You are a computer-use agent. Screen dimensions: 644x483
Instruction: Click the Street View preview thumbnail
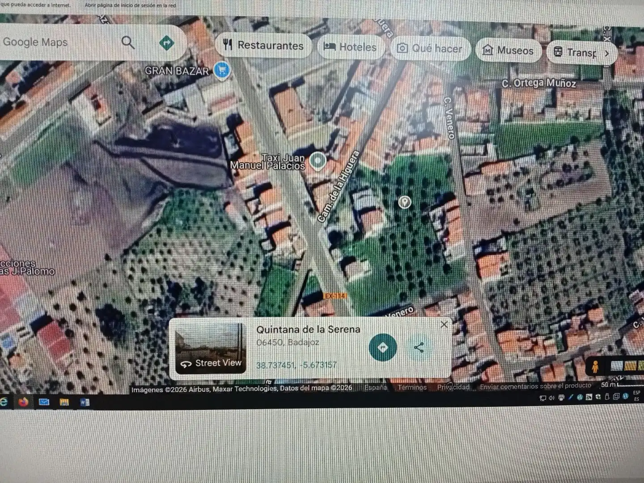tap(210, 347)
